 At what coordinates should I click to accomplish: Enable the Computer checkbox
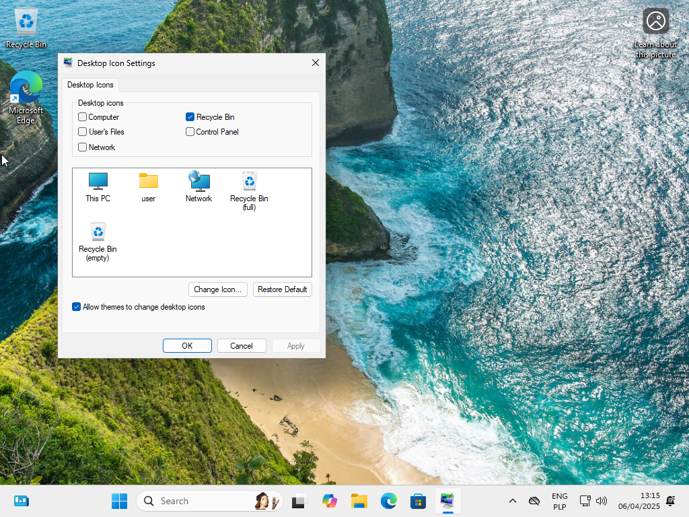(83, 117)
